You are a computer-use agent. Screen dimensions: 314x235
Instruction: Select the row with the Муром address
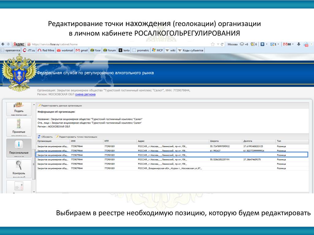tap(172, 168)
